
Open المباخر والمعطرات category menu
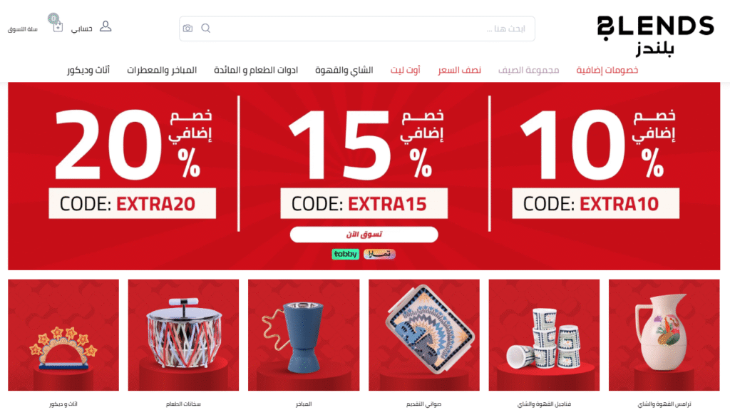pyautogui.click(x=162, y=70)
